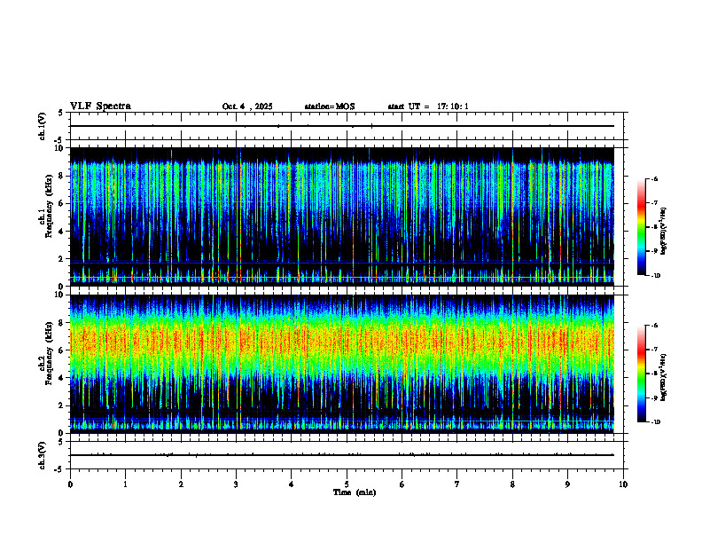Click time axis tick label "8"
The image size is (702, 543).
[512, 484]
